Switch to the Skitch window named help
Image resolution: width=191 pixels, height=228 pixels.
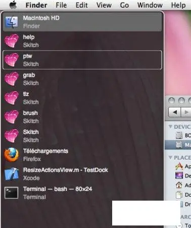(x=82, y=41)
